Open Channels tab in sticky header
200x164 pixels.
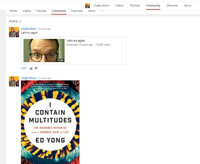(172, 6)
